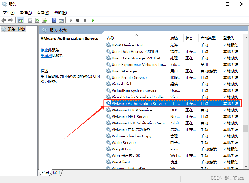Click the gear icon of Volume Shadow Copy
Screen dimensions: 249x183
108,136
